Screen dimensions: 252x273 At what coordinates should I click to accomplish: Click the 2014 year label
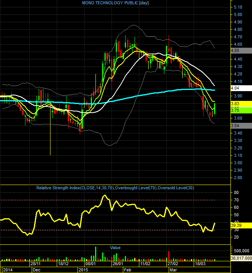point(8,270)
